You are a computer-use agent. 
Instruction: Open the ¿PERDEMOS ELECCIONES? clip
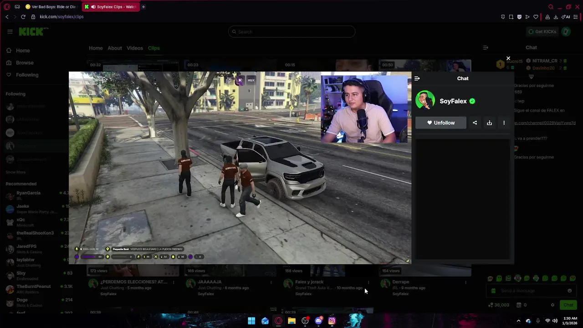point(134,282)
